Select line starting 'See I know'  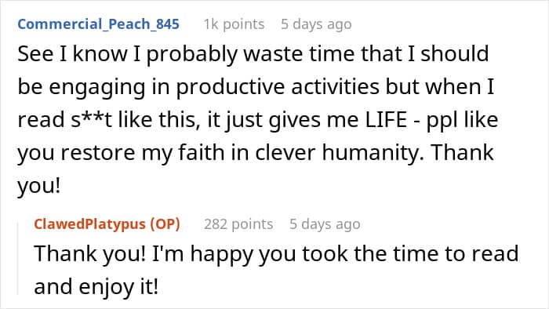(x=253, y=54)
